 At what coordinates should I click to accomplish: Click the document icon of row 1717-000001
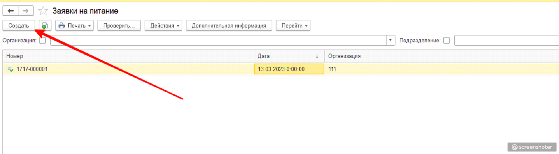pos(10,69)
